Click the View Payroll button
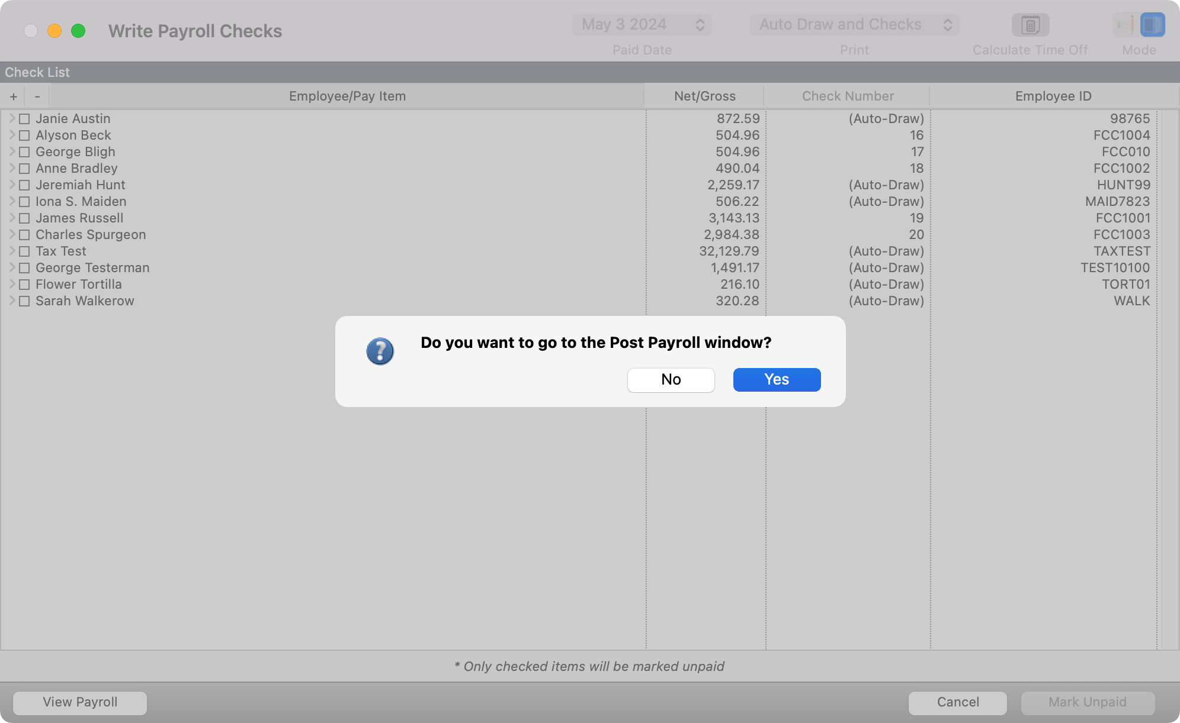 [80, 702]
